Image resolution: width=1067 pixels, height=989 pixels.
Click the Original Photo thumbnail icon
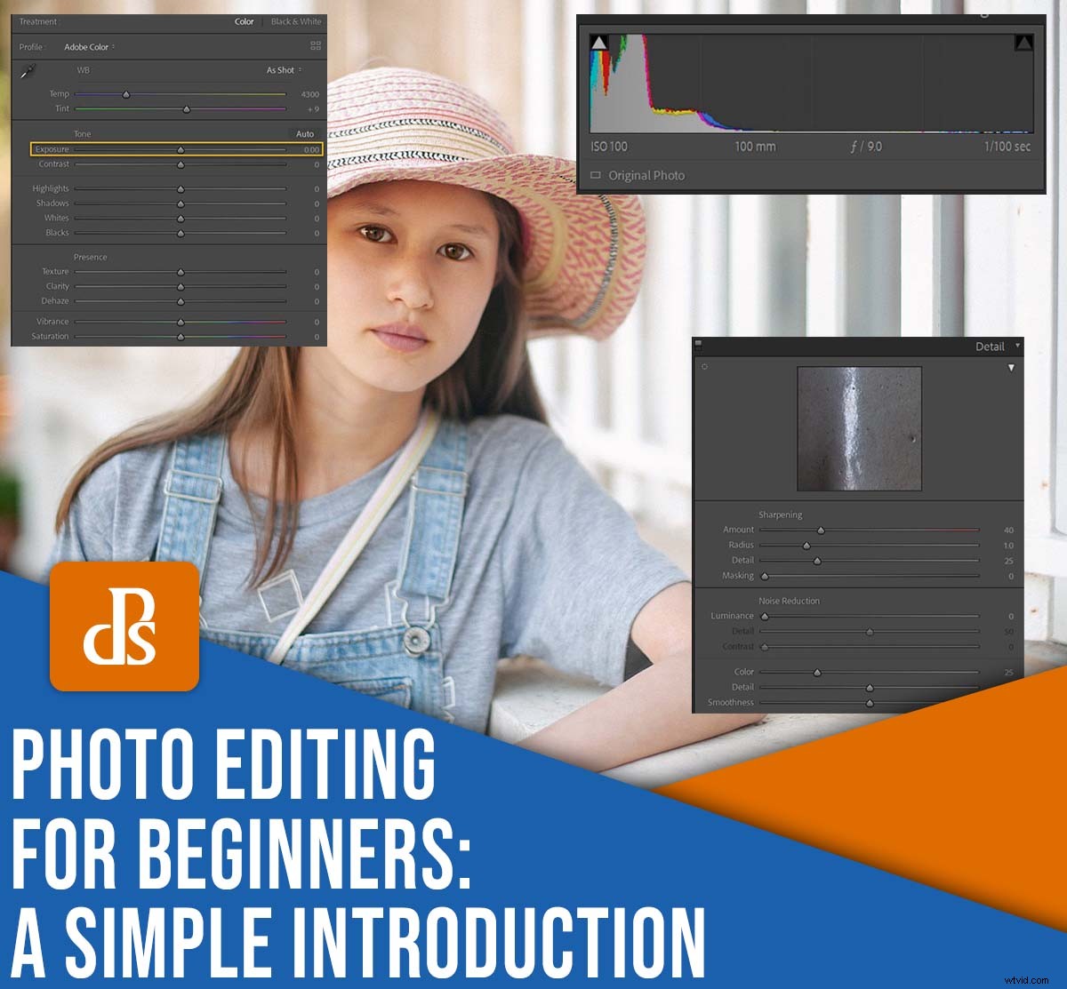pos(596,175)
